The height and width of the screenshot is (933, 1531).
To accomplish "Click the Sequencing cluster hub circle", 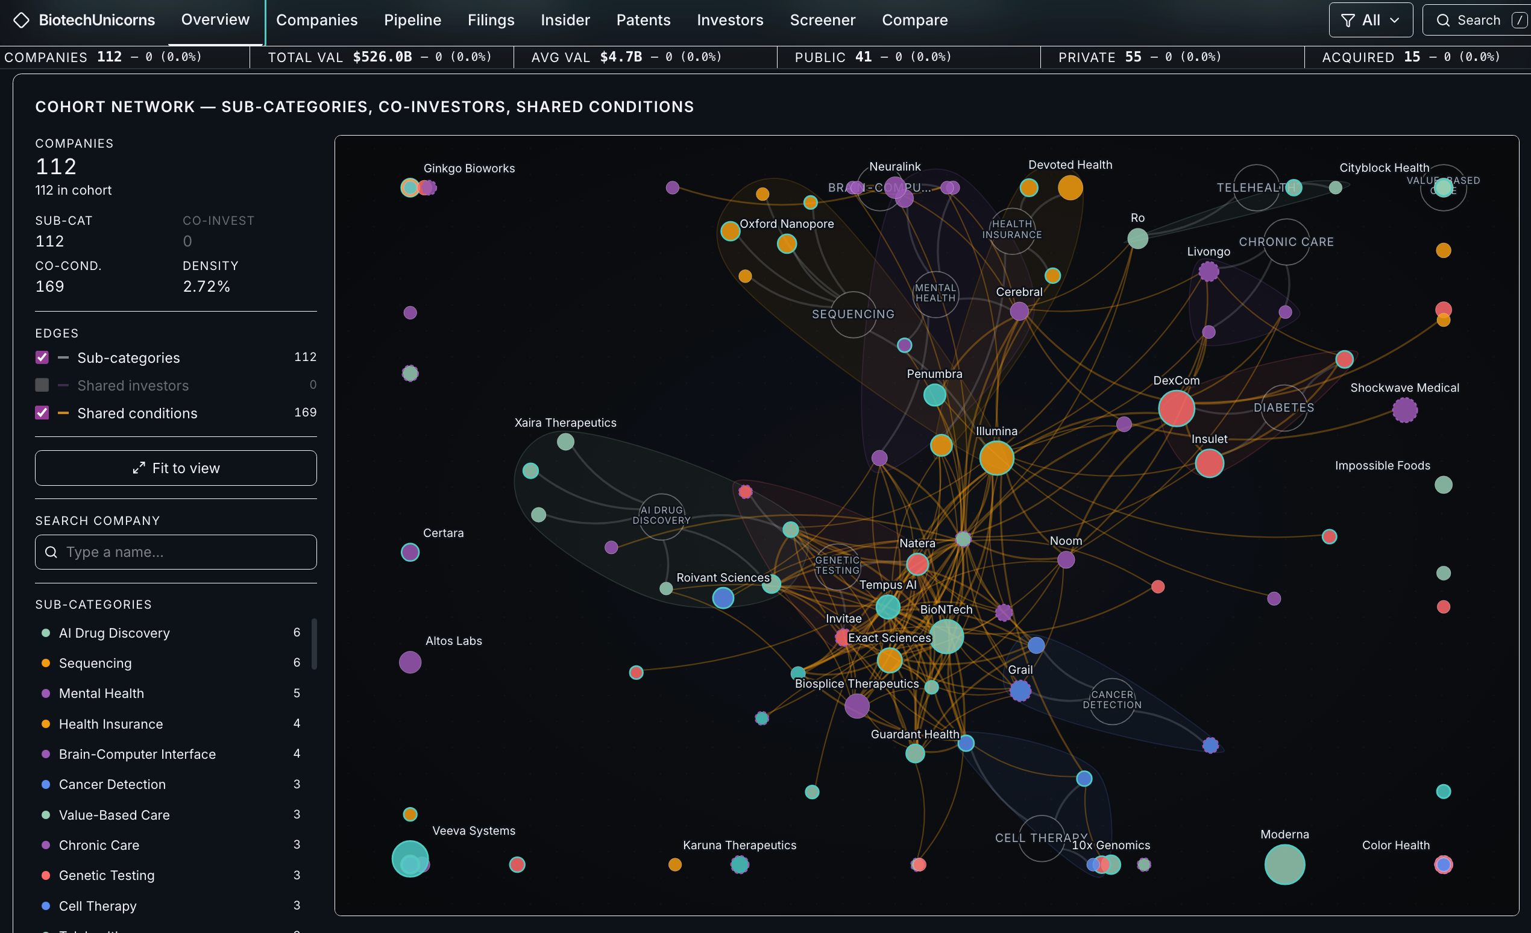I will click(x=853, y=314).
